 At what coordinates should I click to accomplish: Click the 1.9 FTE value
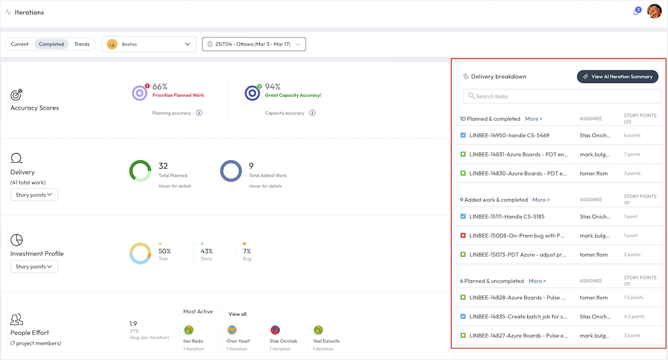click(133, 323)
